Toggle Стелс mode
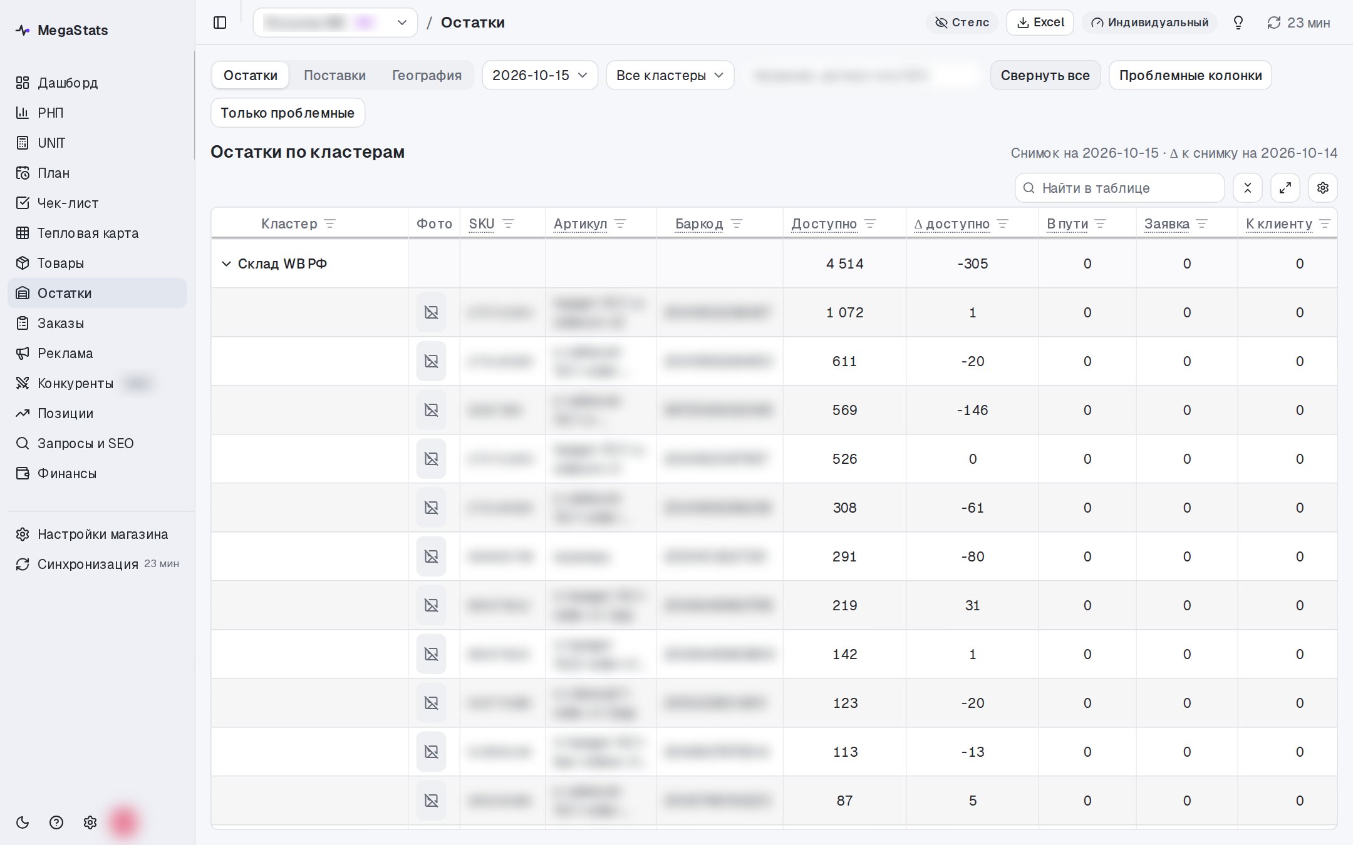This screenshot has height=845, width=1353. 962,23
